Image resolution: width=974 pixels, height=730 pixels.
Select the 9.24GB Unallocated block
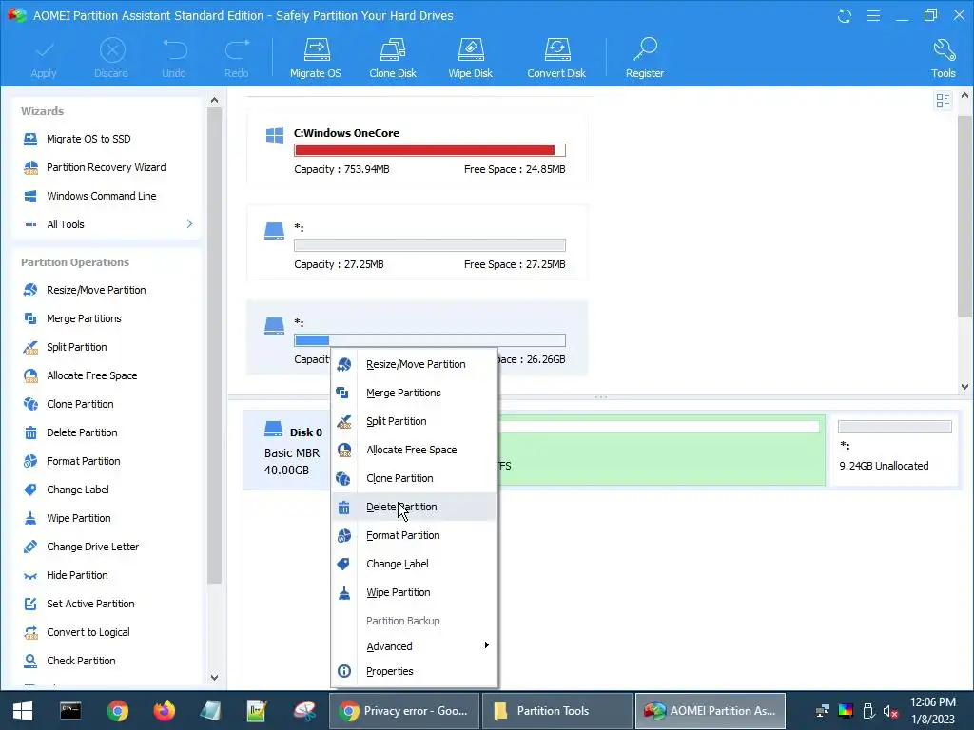coord(894,450)
